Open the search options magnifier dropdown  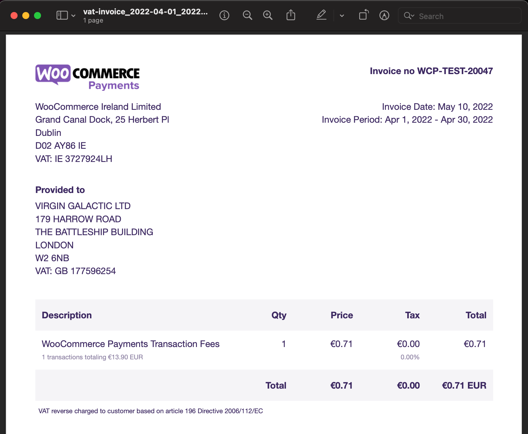click(409, 16)
